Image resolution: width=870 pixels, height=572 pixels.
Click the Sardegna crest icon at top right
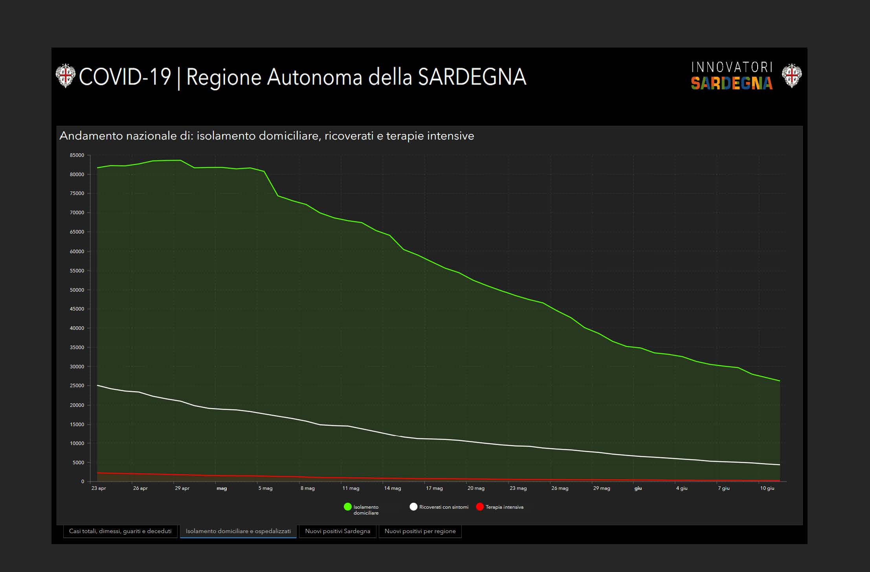tap(791, 76)
